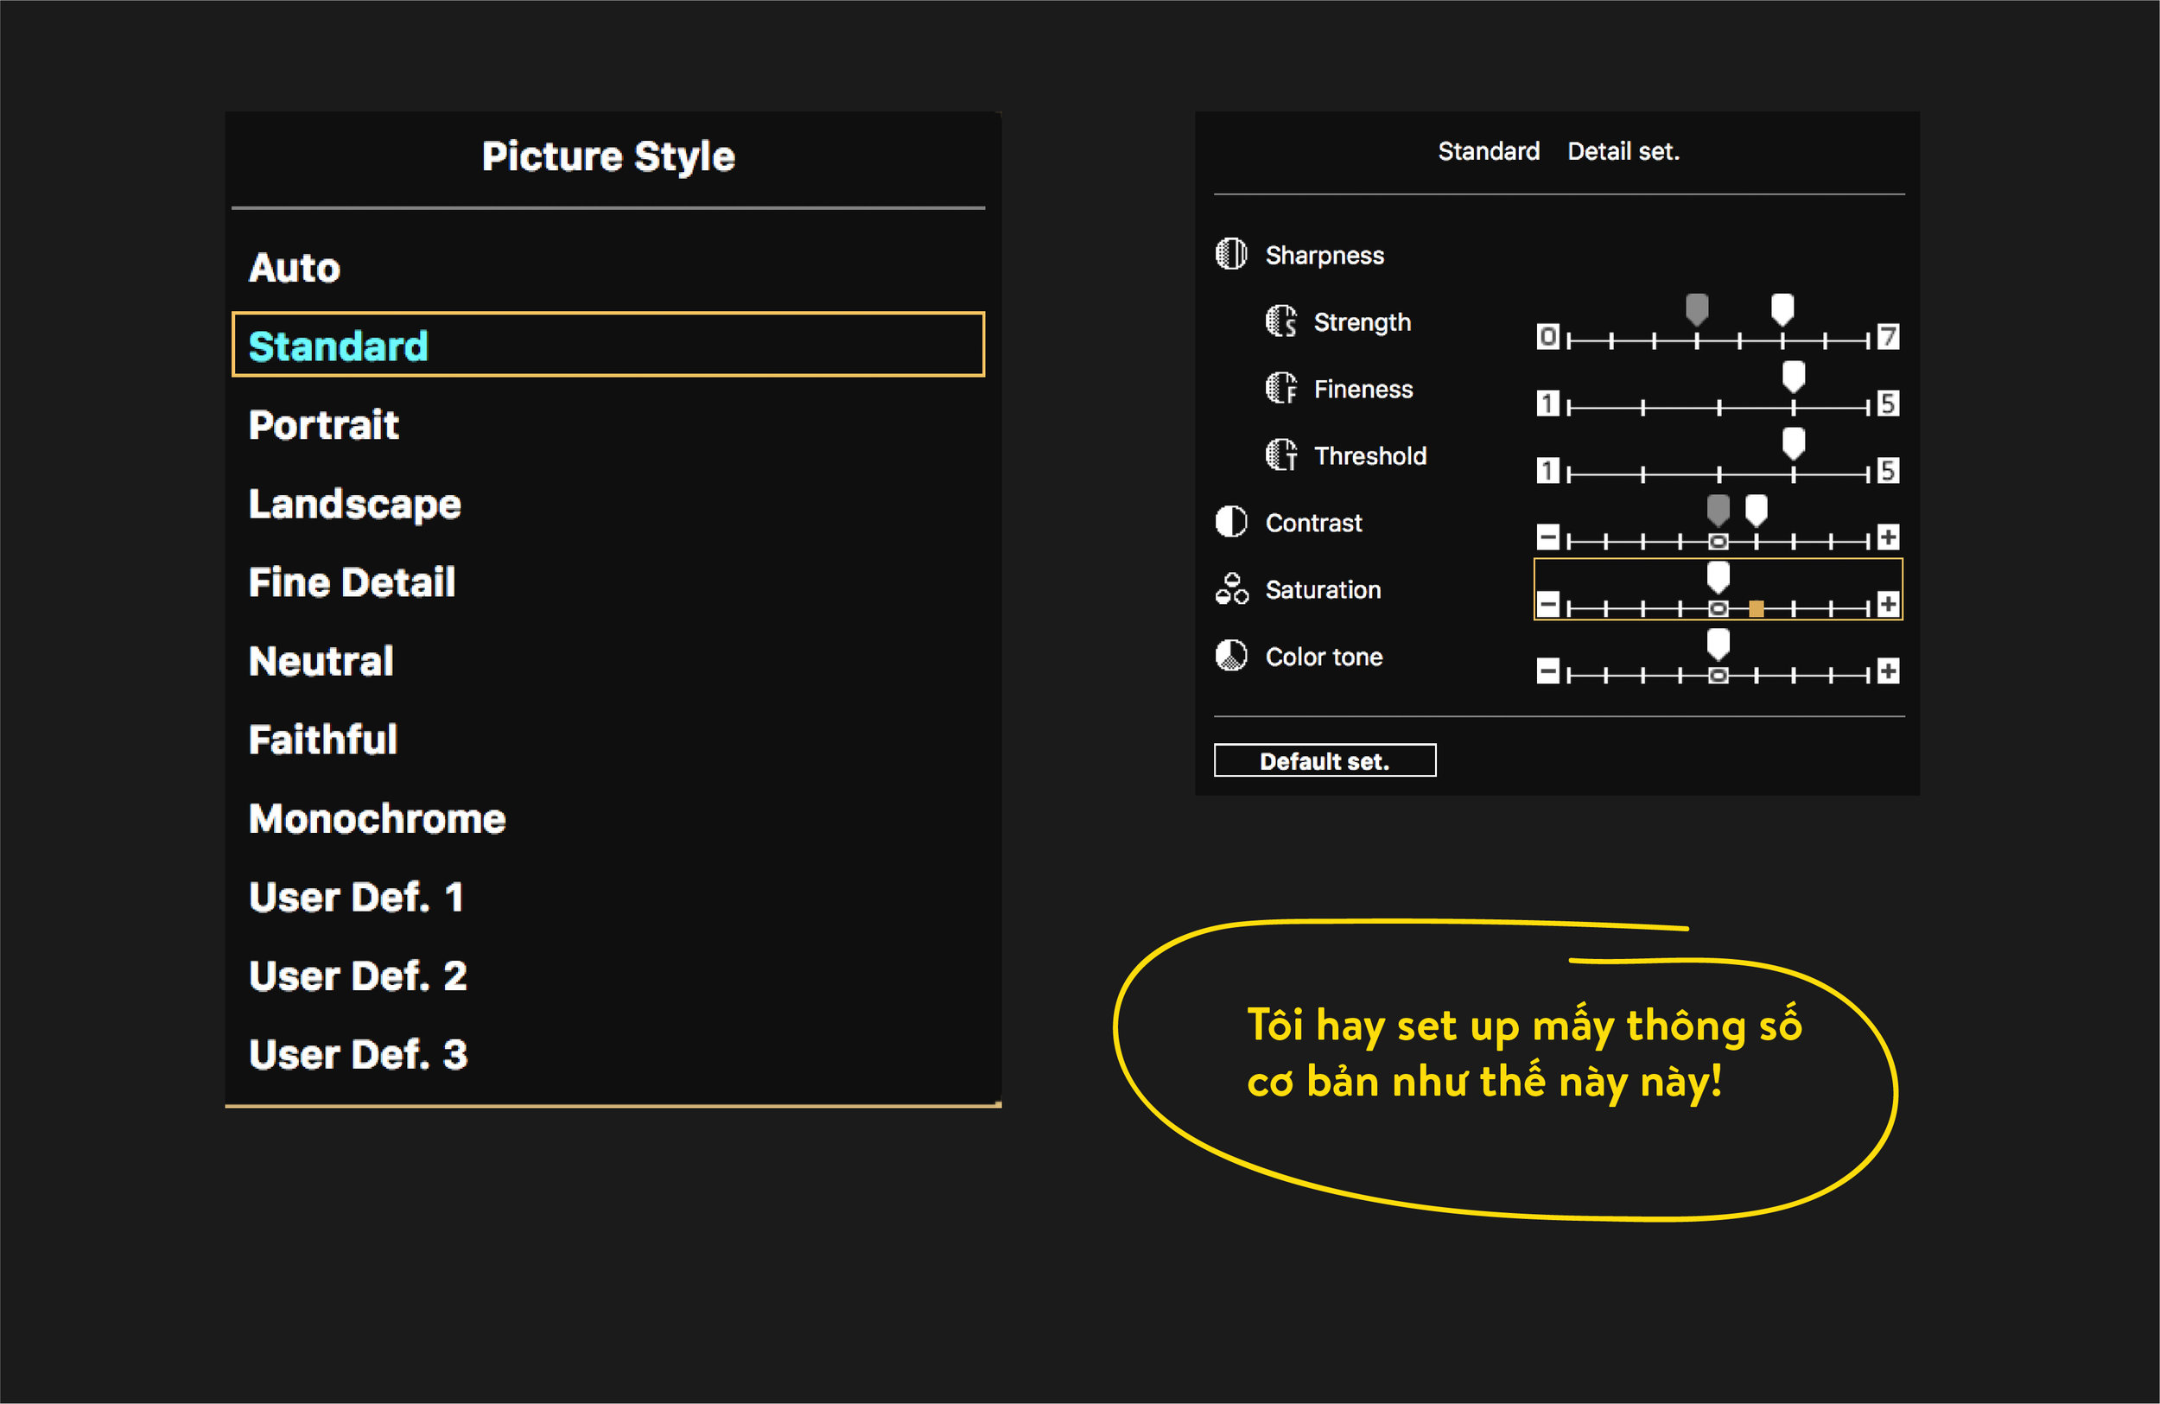
Task: Click the Saturation three-circles icon
Action: tap(1230, 589)
